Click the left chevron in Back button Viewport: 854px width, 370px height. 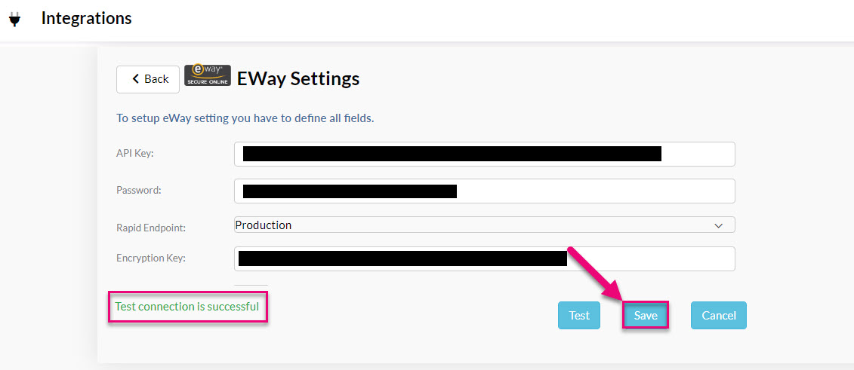click(x=136, y=79)
